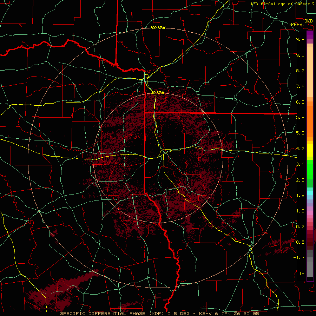Viewport: 316px width, 316px height.
Task: Select the 0.2 scale value
Action: point(300,227)
